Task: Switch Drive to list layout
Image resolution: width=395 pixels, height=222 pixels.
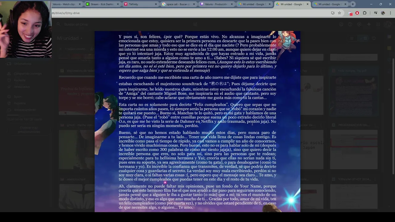Action: (x=352, y=38)
